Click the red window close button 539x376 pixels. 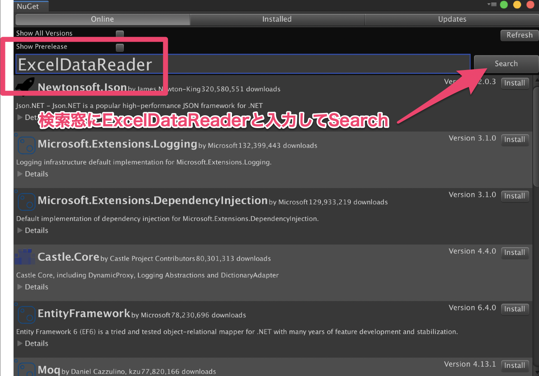click(x=530, y=5)
